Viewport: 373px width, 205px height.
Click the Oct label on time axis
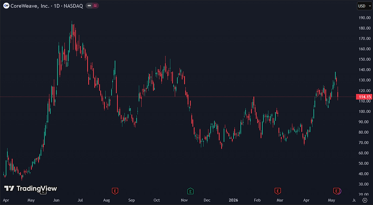click(x=156, y=200)
